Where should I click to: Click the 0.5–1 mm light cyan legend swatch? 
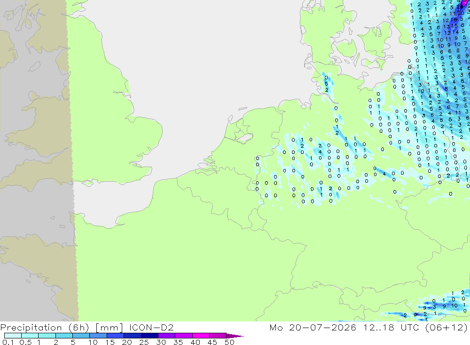pos(30,336)
